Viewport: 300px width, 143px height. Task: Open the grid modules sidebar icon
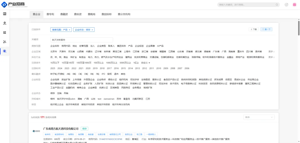click(5, 32)
